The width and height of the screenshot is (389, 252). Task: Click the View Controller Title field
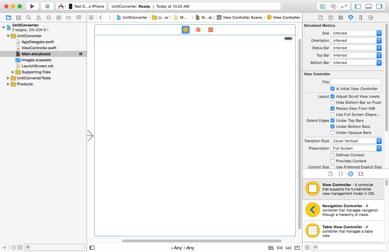356,82
